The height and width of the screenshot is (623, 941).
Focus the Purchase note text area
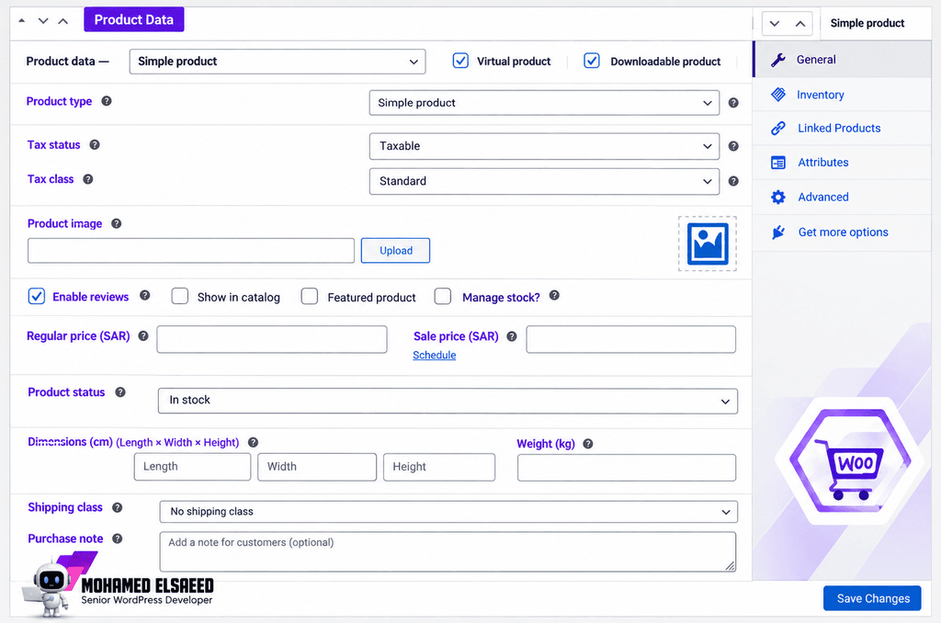click(448, 551)
